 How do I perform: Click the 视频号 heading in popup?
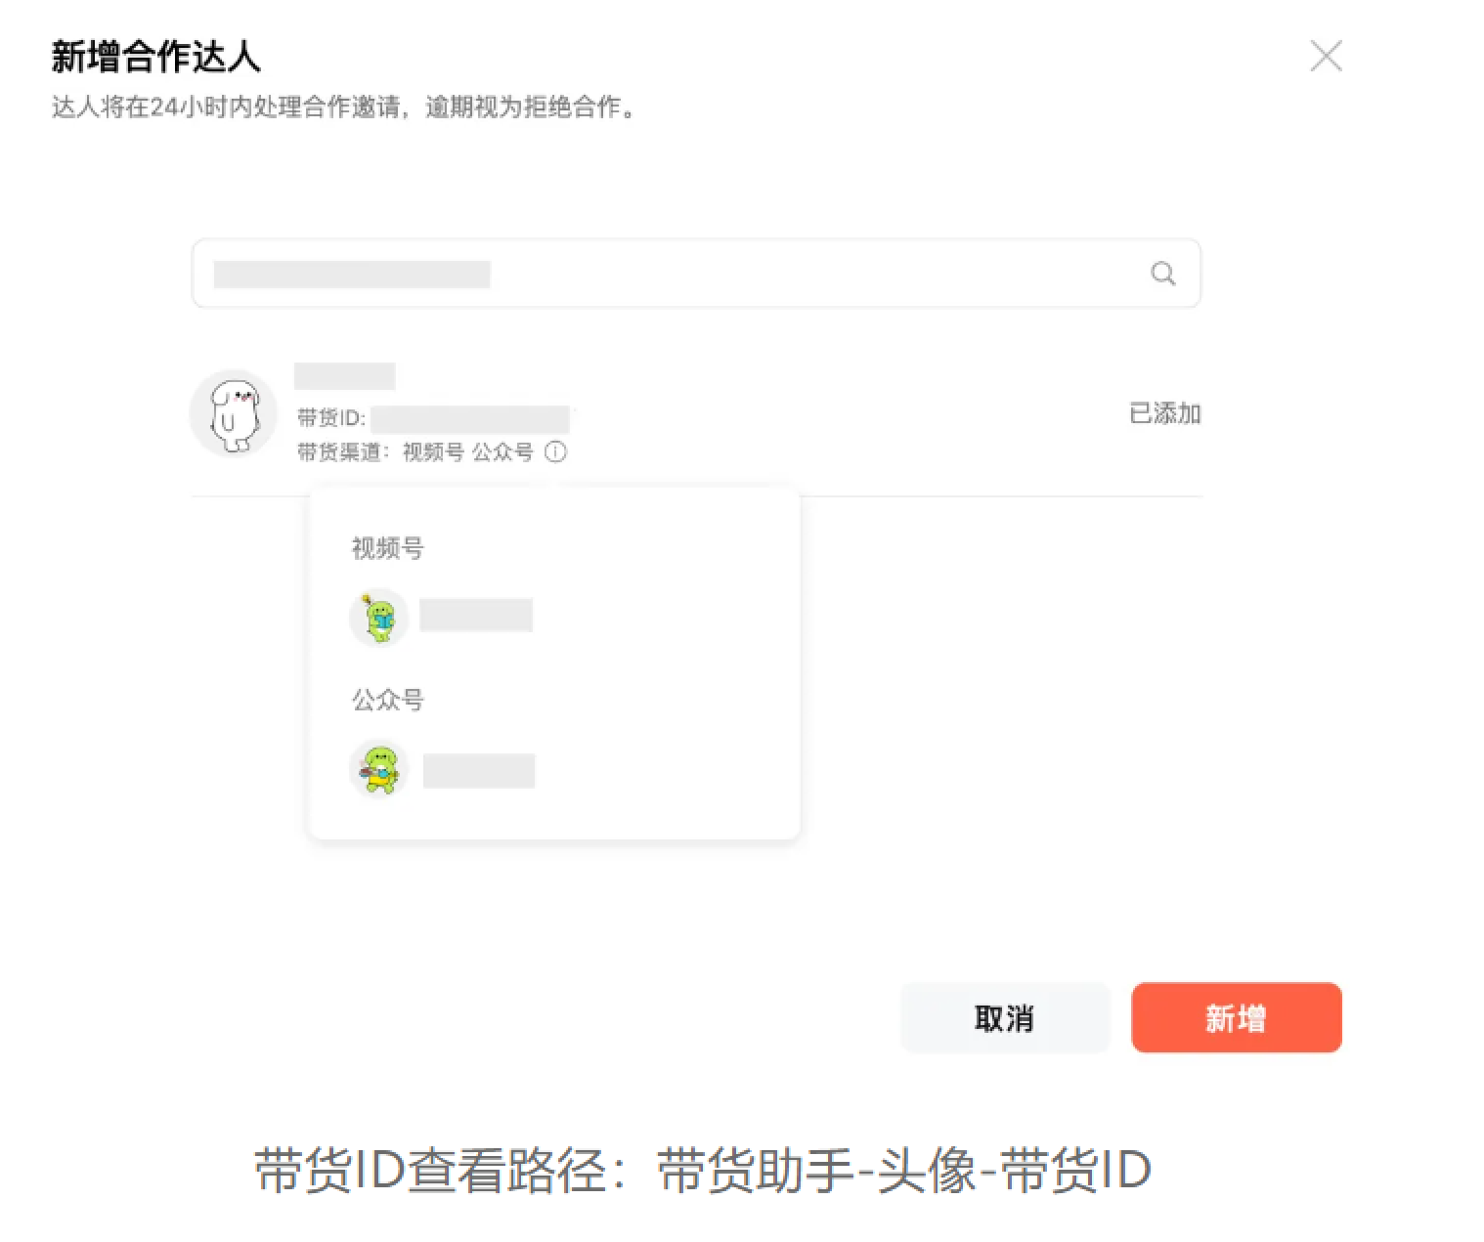[x=388, y=548]
